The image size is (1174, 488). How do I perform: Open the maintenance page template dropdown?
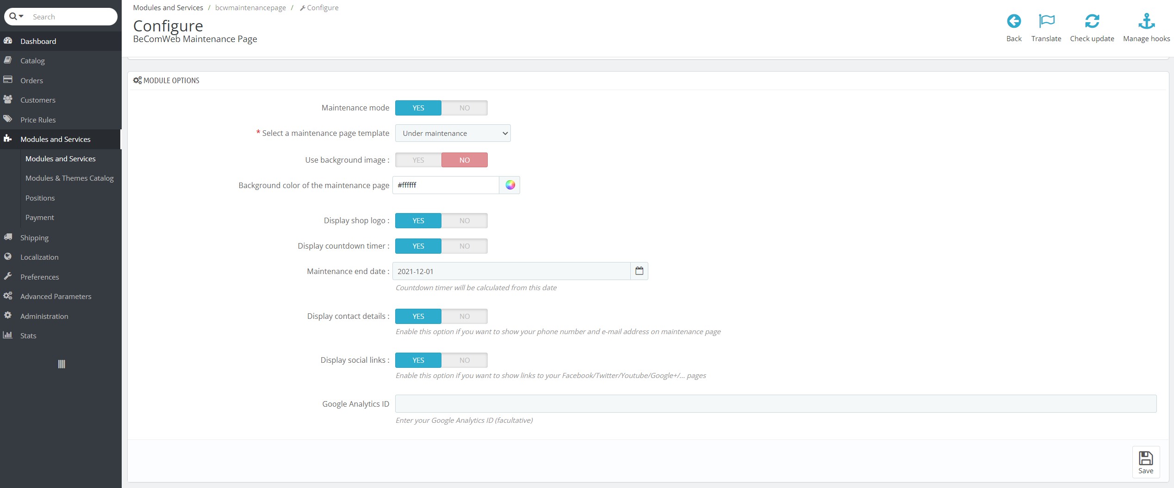tap(452, 133)
